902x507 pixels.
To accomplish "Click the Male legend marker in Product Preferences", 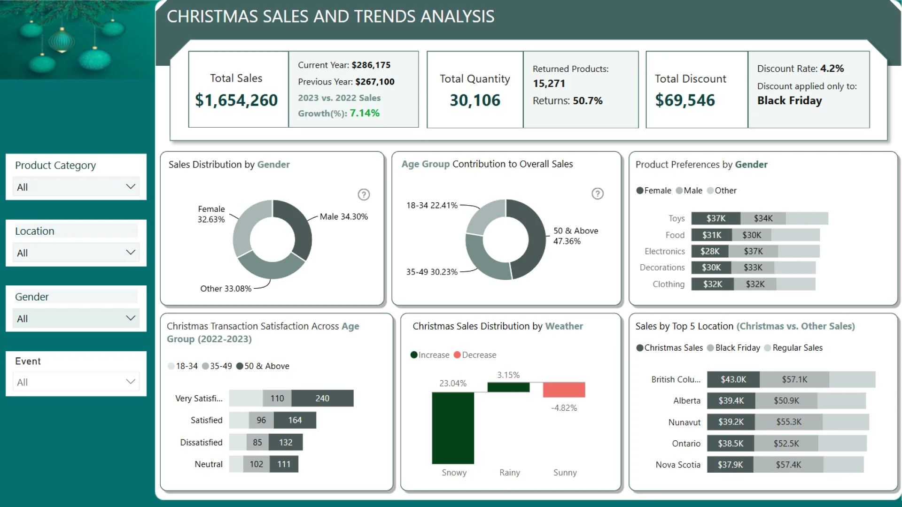I will (679, 191).
